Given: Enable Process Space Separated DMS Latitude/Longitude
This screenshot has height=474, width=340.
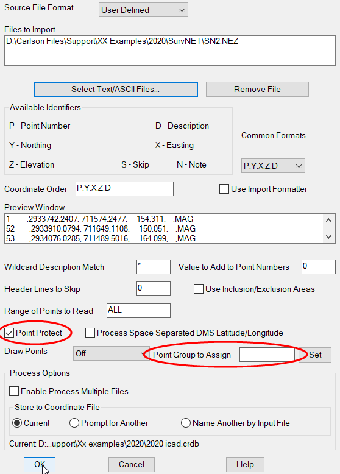Looking at the screenshot, I should [x=90, y=333].
